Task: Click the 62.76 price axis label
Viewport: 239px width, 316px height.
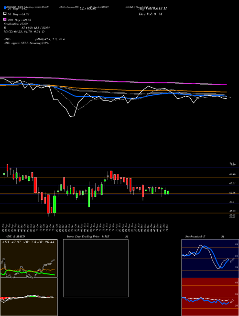Action: [x=232, y=193]
